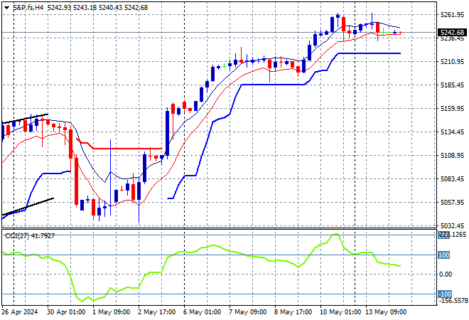Open the chart menu triangle beside S&P.fs

point(6,8)
